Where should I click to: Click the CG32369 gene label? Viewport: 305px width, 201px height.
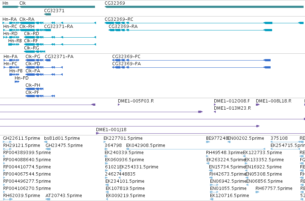(115, 3)
